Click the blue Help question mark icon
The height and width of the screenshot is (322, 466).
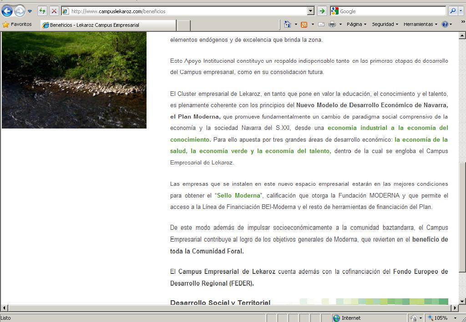[445, 25]
